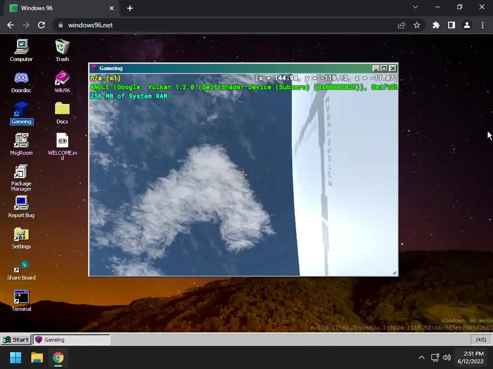Click the browser forward arrow
The image size is (493, 369).
coord(26,25)
